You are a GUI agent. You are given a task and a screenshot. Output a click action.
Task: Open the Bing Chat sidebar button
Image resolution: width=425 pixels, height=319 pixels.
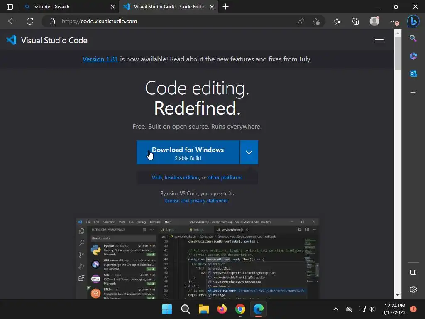(413, 21)
